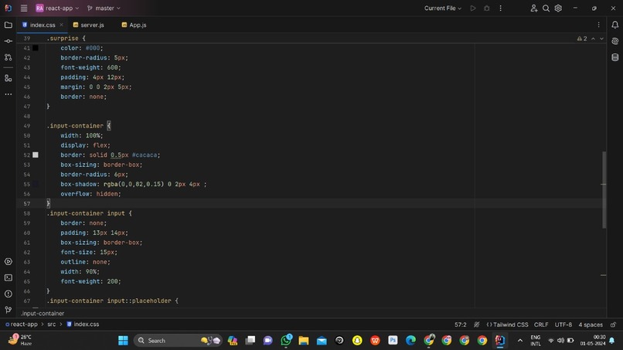Click react-app breadcrumb in navigation bar

22,325
